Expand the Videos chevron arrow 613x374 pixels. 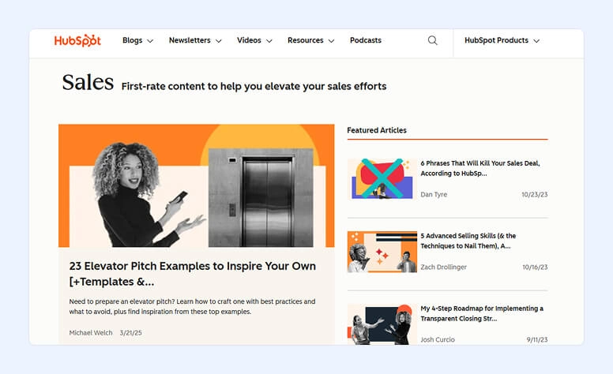[269, 41]
